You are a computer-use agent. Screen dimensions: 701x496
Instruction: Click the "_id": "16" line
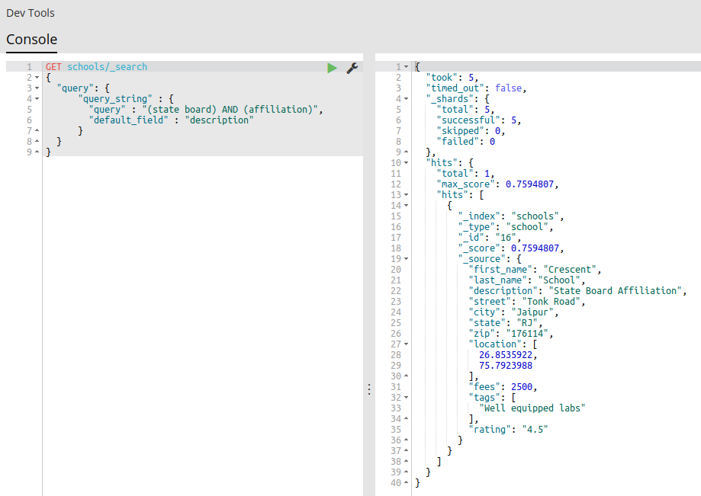[x=490, y=238]
